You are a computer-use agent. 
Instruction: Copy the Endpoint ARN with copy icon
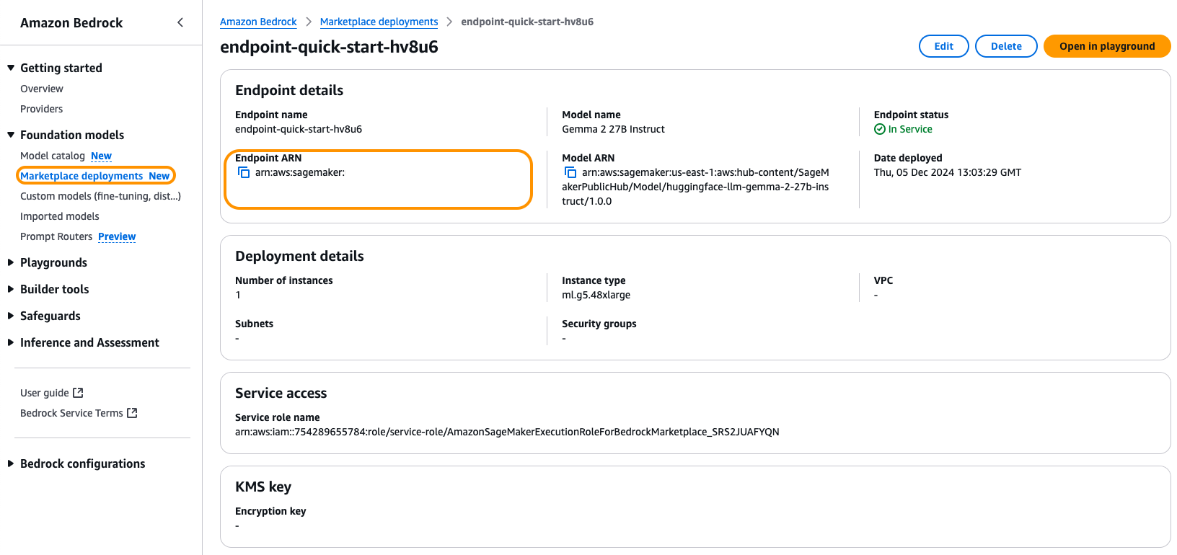244,173
